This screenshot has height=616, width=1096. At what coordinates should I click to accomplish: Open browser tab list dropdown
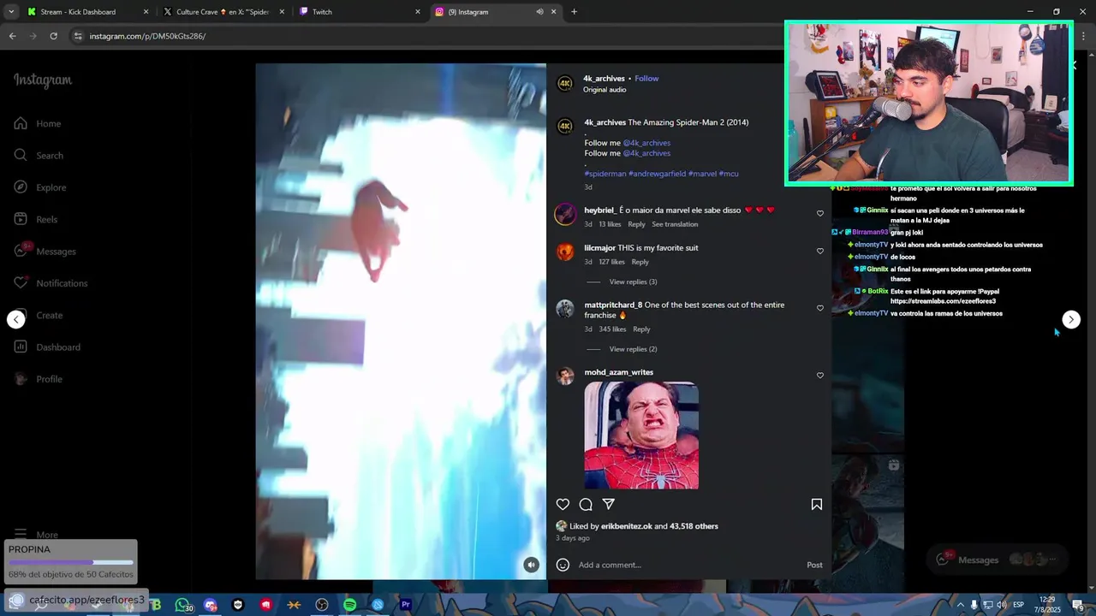point(10,12)
